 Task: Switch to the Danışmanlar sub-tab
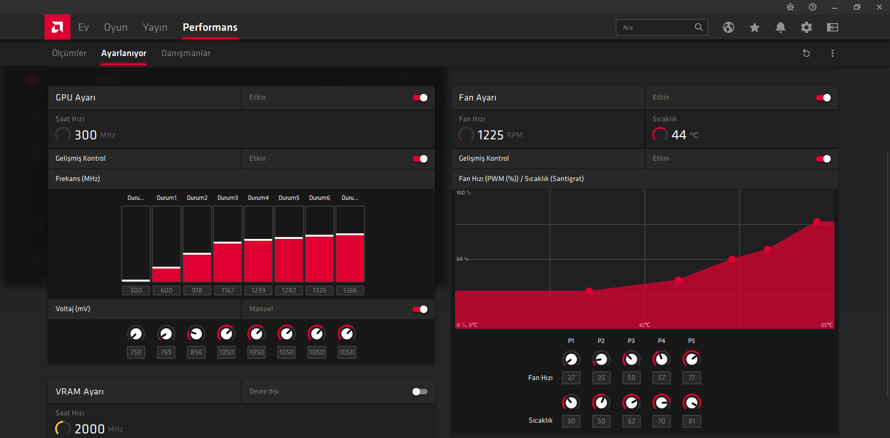tap(186, 53)
